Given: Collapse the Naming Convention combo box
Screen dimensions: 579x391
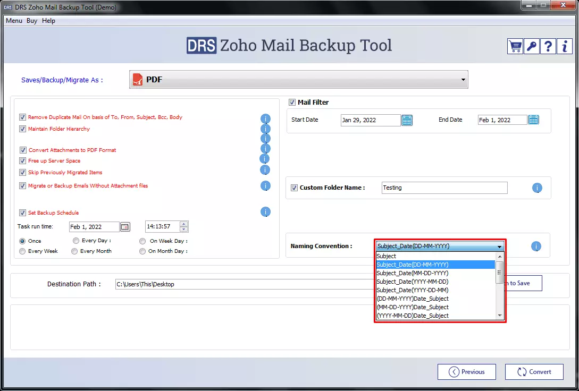Looking at the screenshot, I should [x=500, y=247].
